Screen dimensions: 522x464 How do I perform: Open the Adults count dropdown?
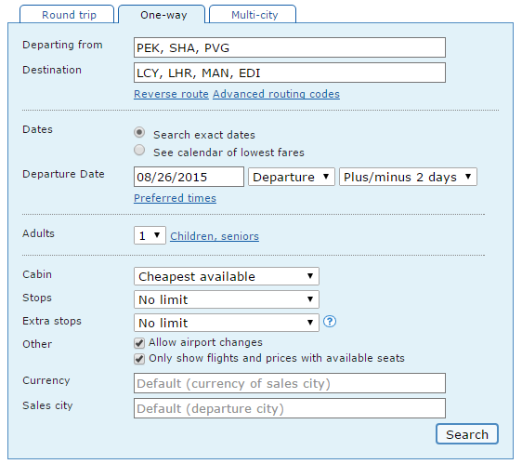(150, 235)
